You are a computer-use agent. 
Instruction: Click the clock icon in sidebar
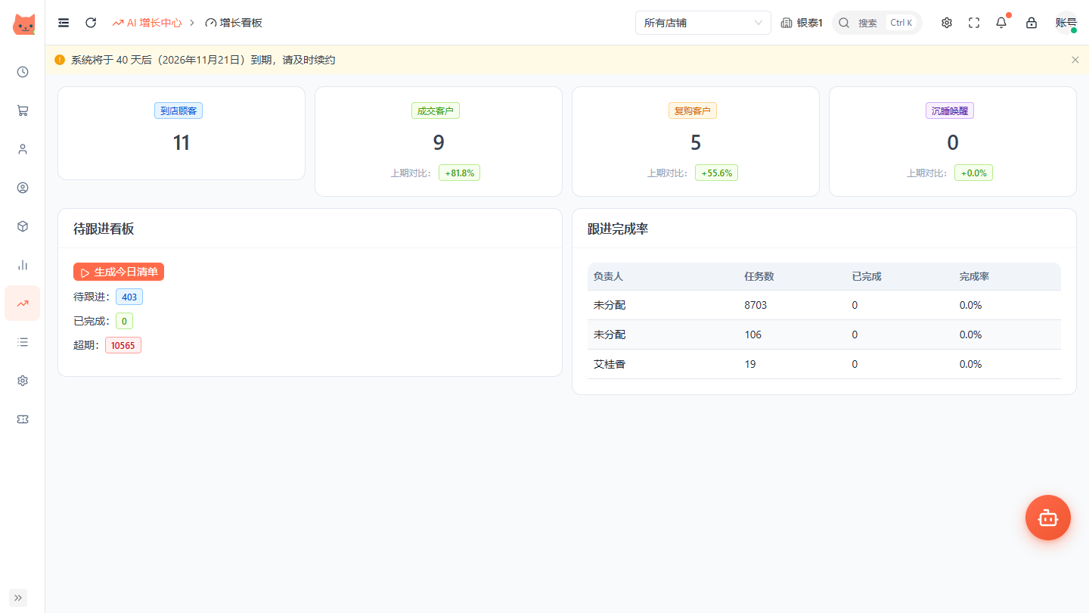coord(23,72)
